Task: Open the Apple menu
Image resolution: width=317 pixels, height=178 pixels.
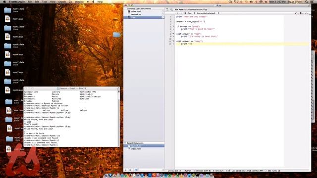Action: (4, 1)
